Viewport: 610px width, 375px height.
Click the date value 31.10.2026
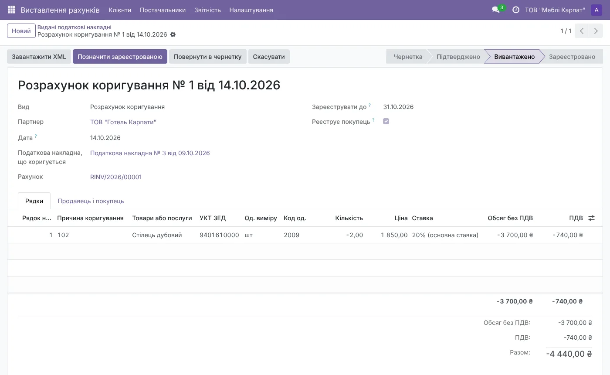398,107
